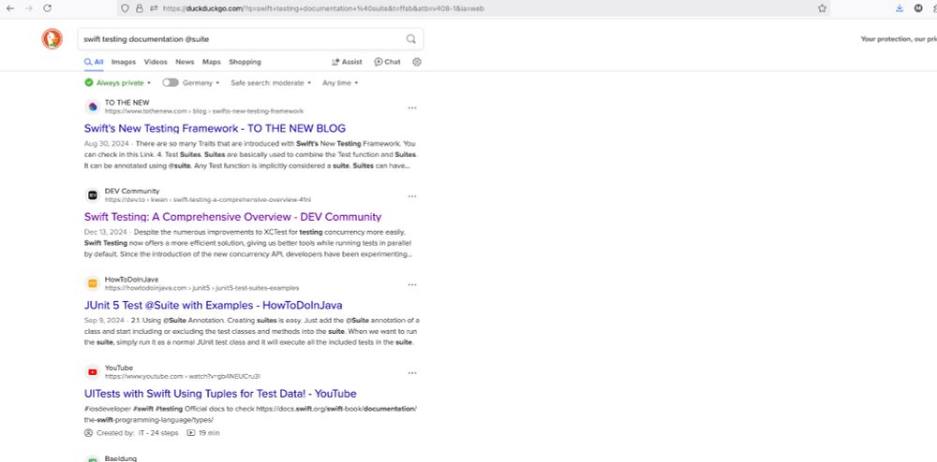The height and width of the screenshot is (462, 937).
Task: Switch to the Videos tab
Action: tap(156, 62)
